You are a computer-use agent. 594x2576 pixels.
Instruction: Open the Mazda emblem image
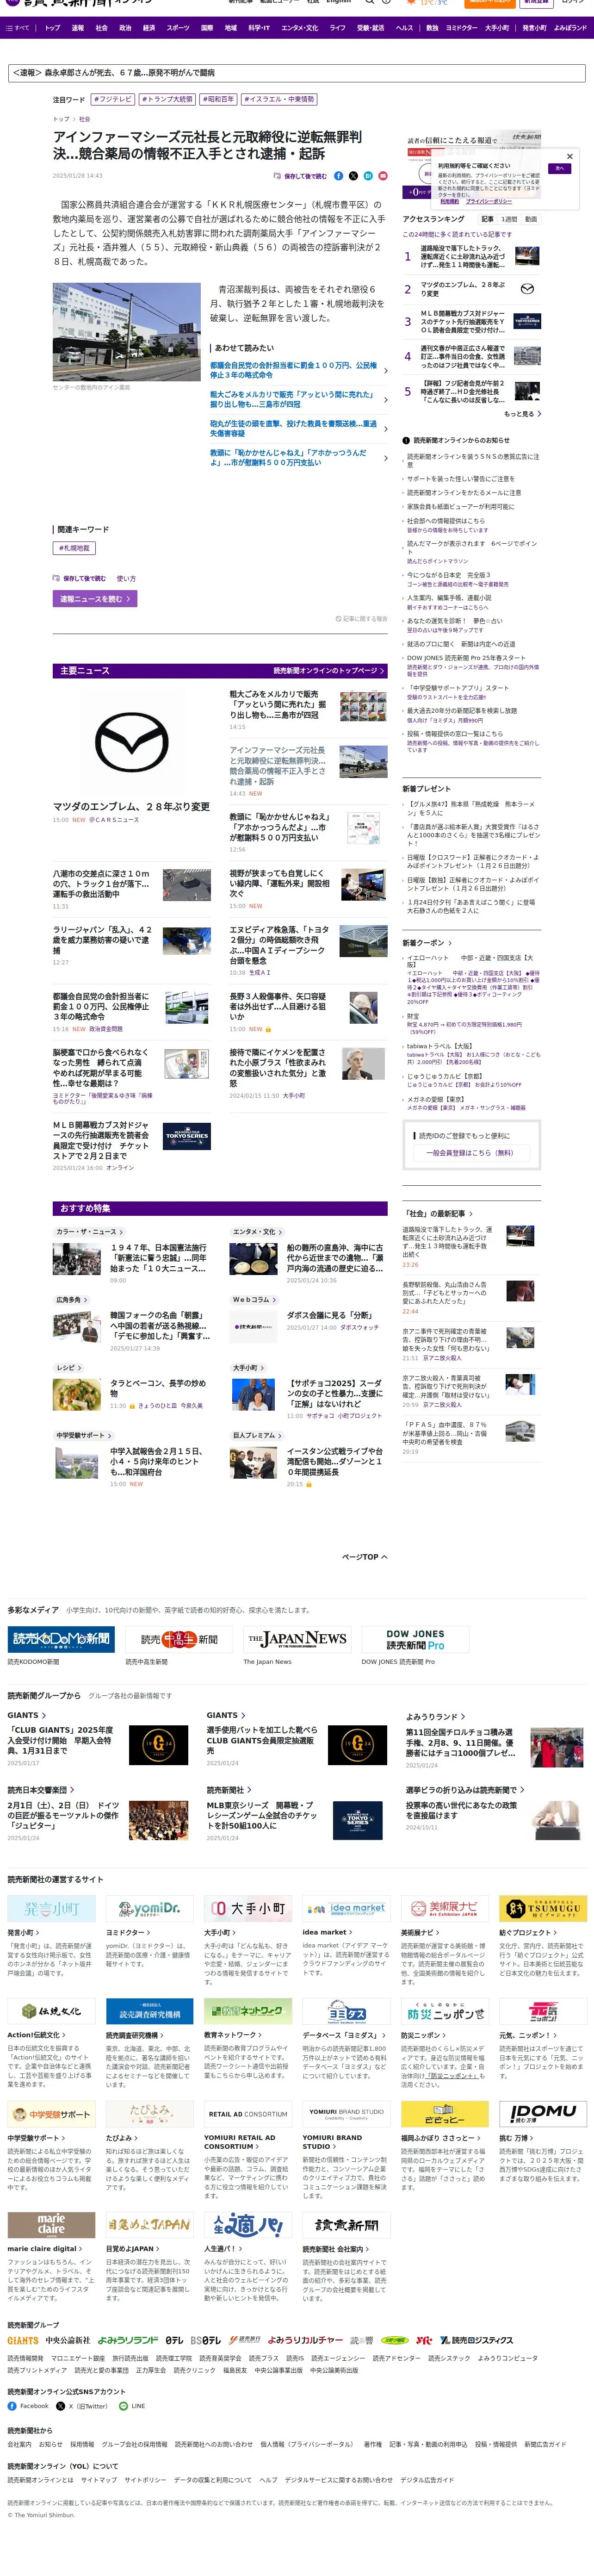tap(131, 742)
